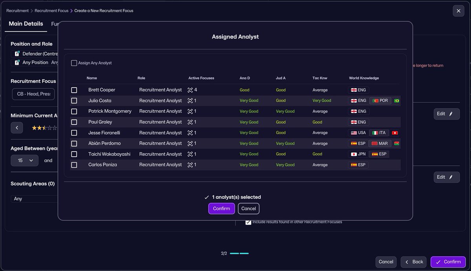Click the name Julio Costa
471x271 pixels.
pos(100,101)
